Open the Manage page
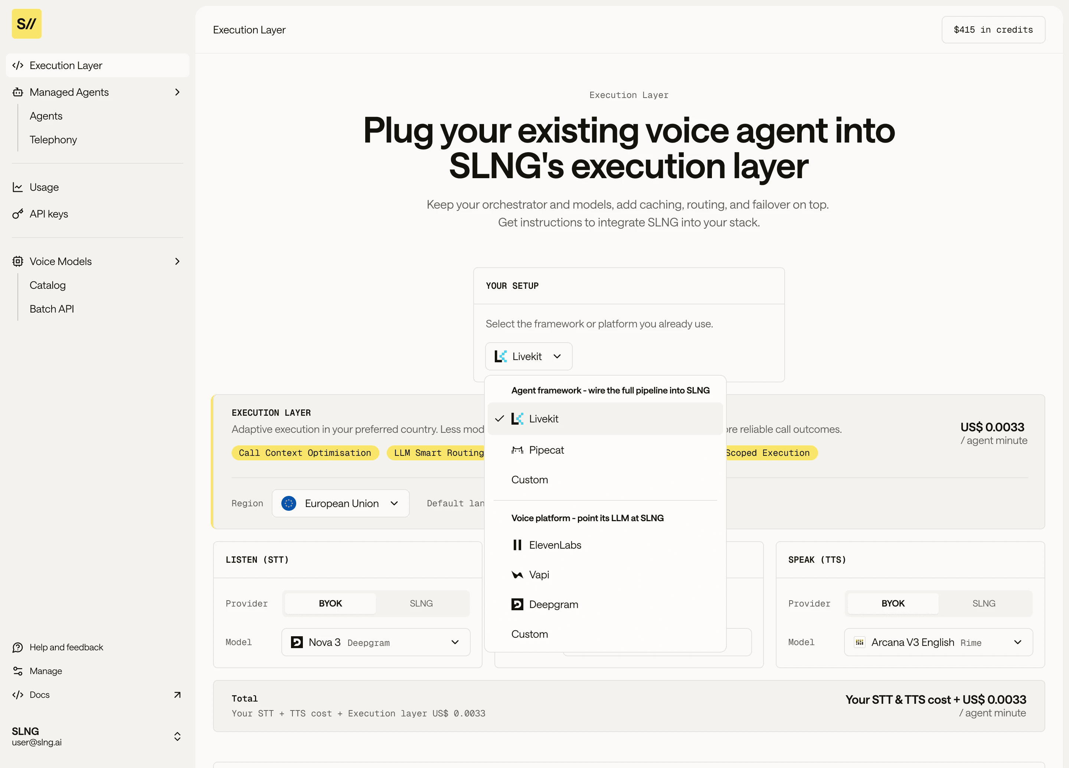 (x=98, y=671)
